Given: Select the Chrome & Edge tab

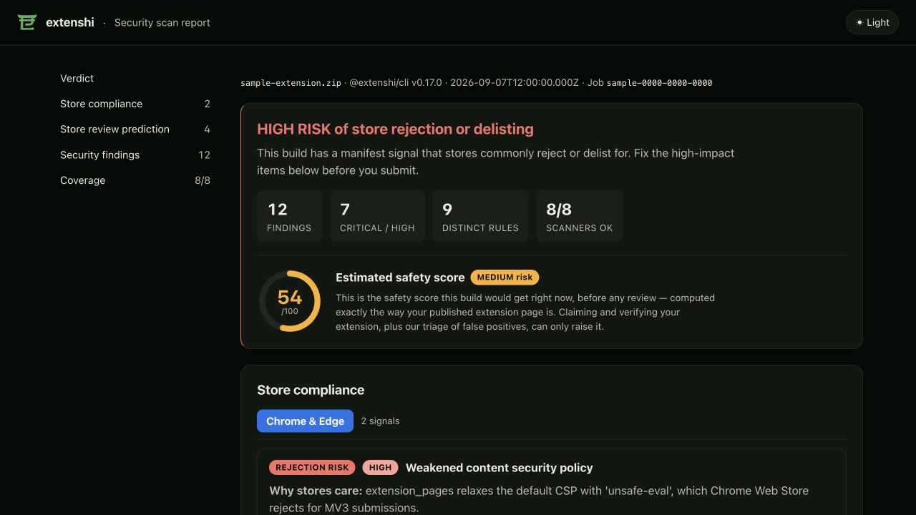Looking at the screenshot, I should coord(305,421).
